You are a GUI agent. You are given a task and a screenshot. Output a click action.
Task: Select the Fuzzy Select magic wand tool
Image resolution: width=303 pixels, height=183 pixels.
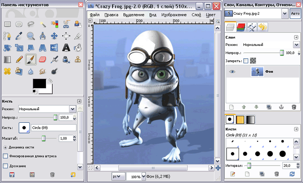(42, 24)
